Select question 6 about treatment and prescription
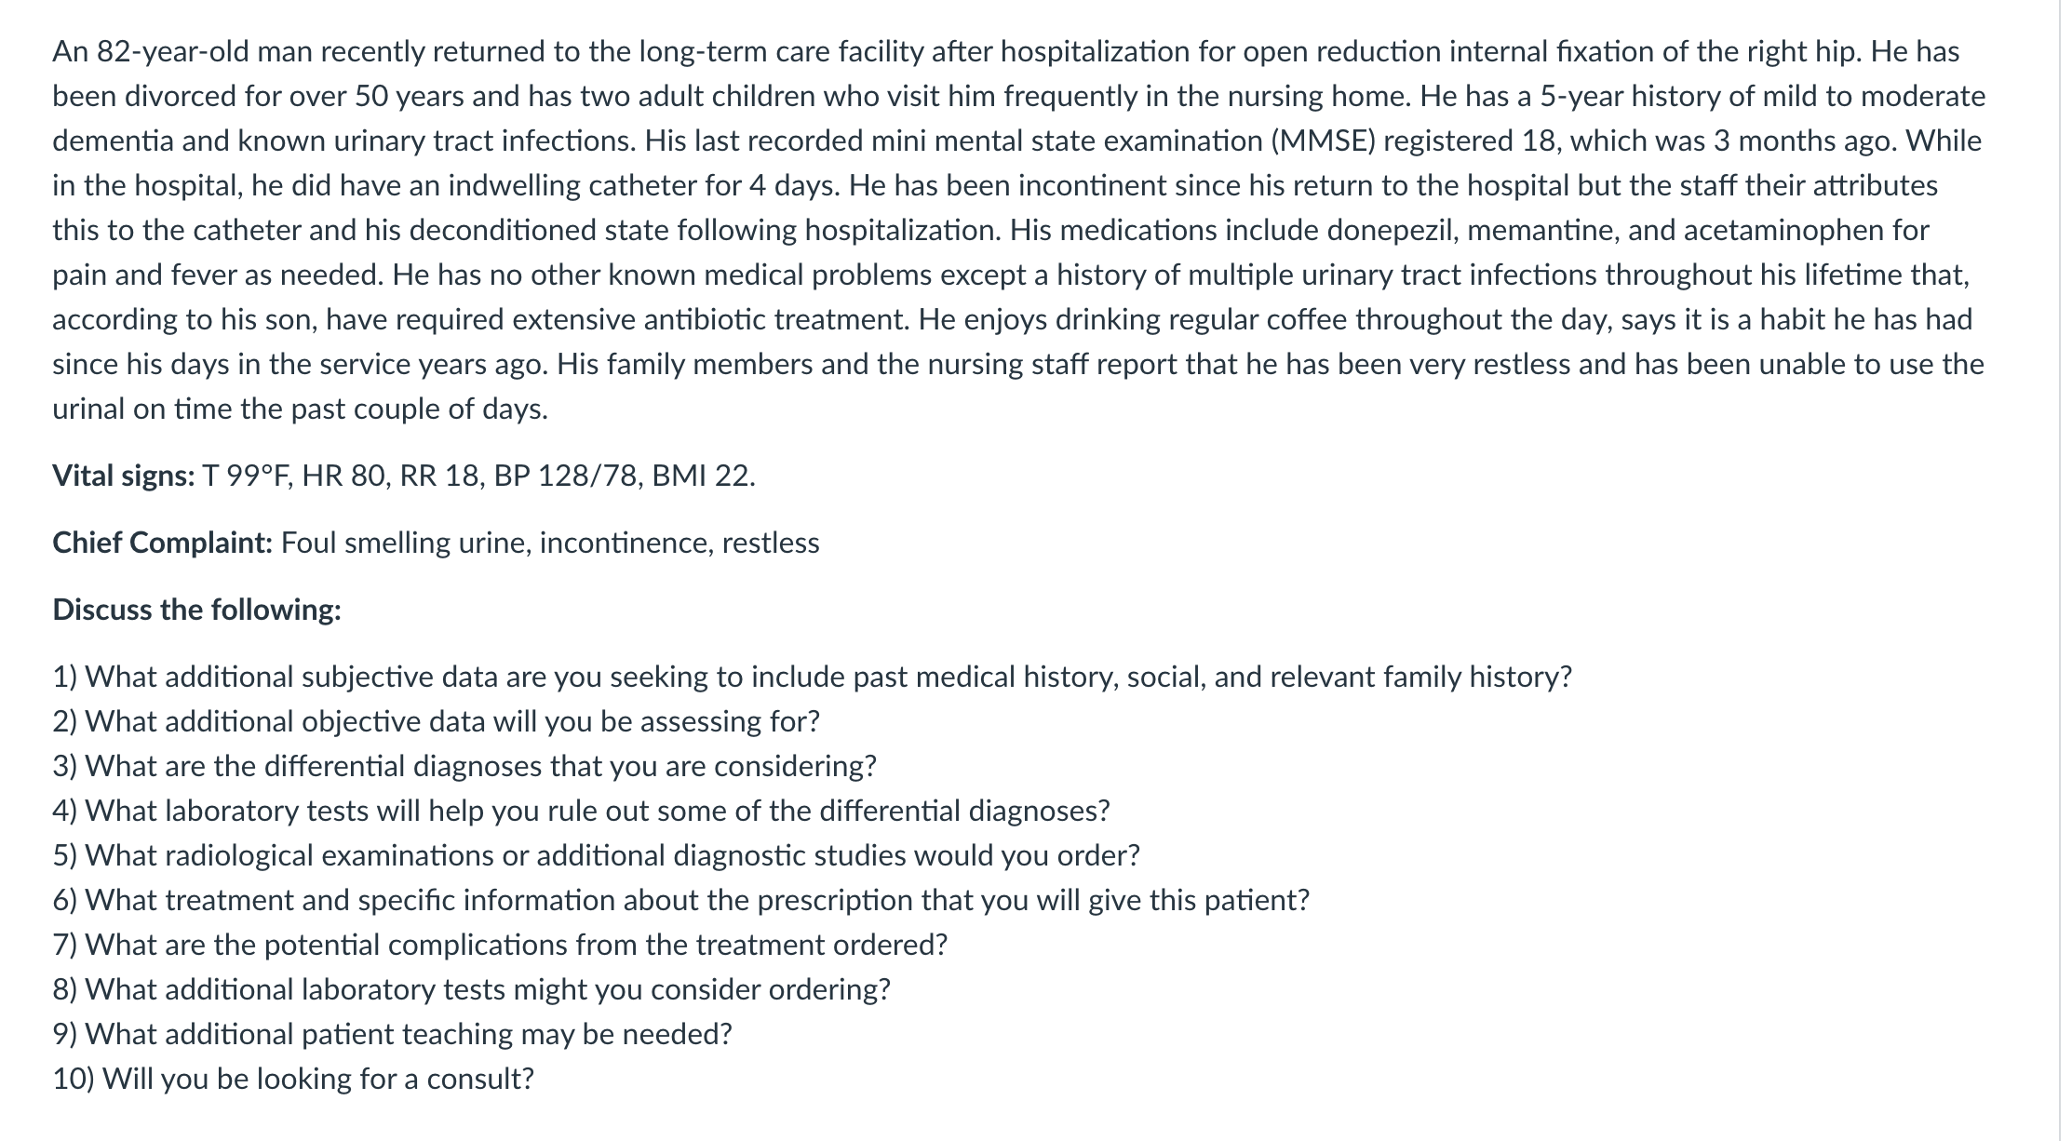 pyautogui.click(x=680, y=900)
